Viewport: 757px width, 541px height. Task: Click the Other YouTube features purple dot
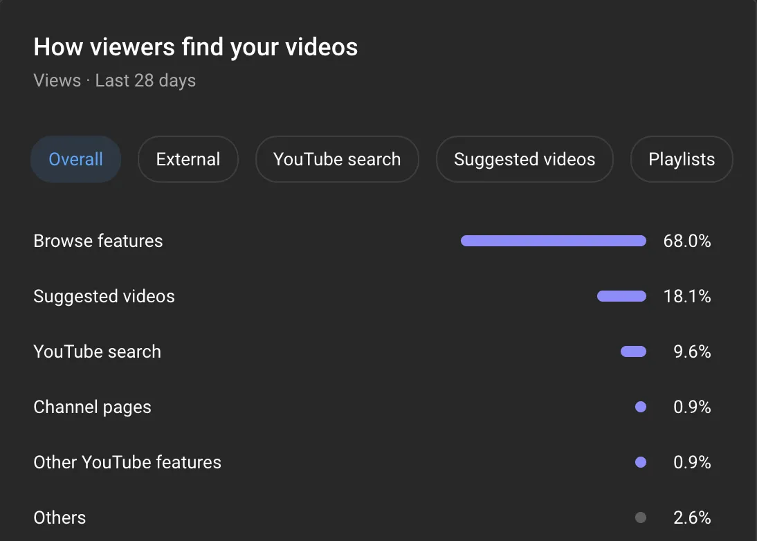(640, 462)
